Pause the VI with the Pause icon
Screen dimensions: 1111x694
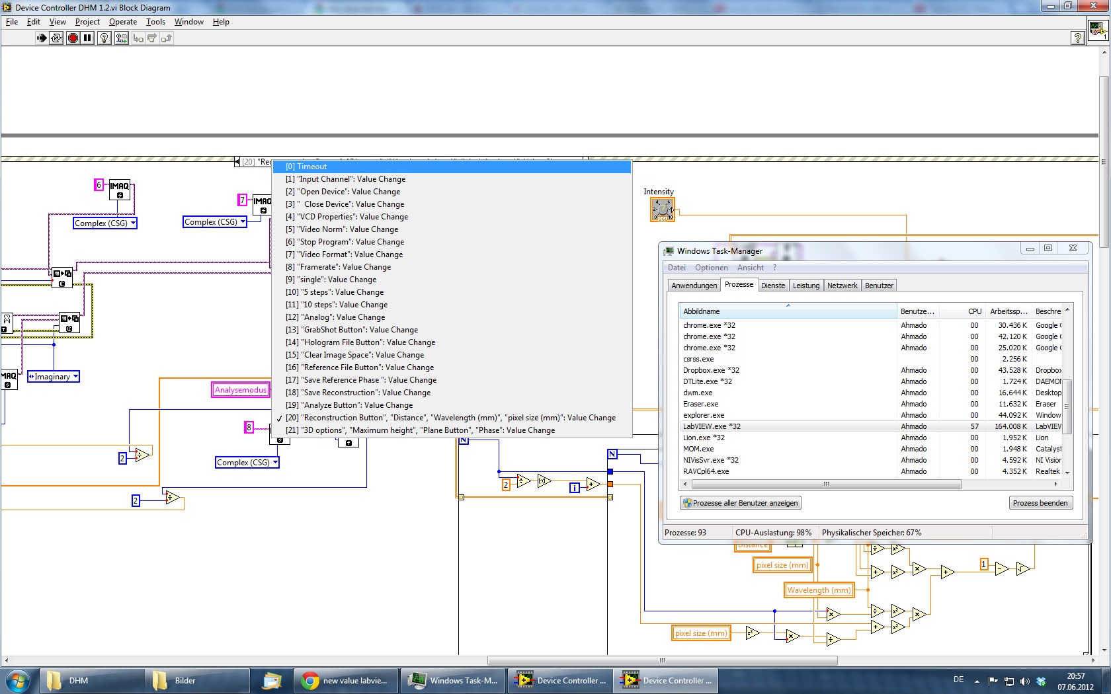click(x=87, y=38)
